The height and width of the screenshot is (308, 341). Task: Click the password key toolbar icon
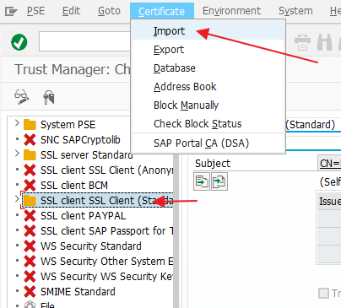pyautogui.click(x=49, y=97)
